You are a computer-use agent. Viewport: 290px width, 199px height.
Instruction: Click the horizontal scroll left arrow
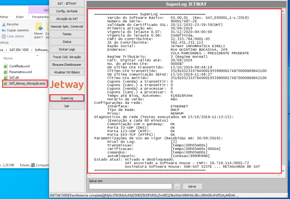coord(90,175)
